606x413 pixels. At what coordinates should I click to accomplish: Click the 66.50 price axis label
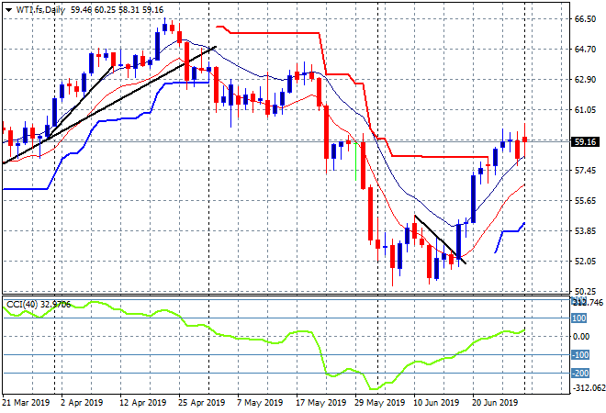coord(585,19)
